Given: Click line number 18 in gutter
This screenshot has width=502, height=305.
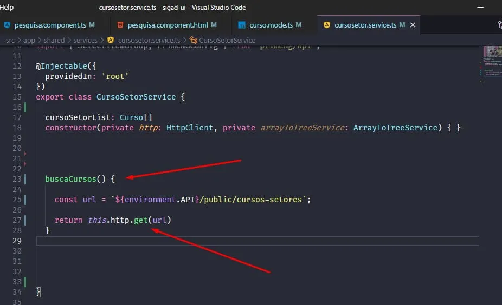Looking at the screenshot, I should 17,128.
